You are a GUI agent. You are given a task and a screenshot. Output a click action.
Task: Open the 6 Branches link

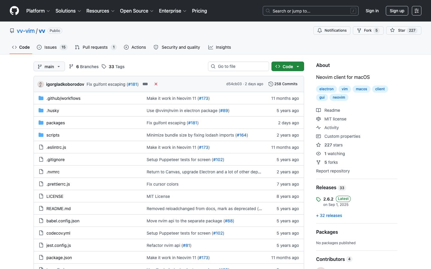tap(84, 67)
